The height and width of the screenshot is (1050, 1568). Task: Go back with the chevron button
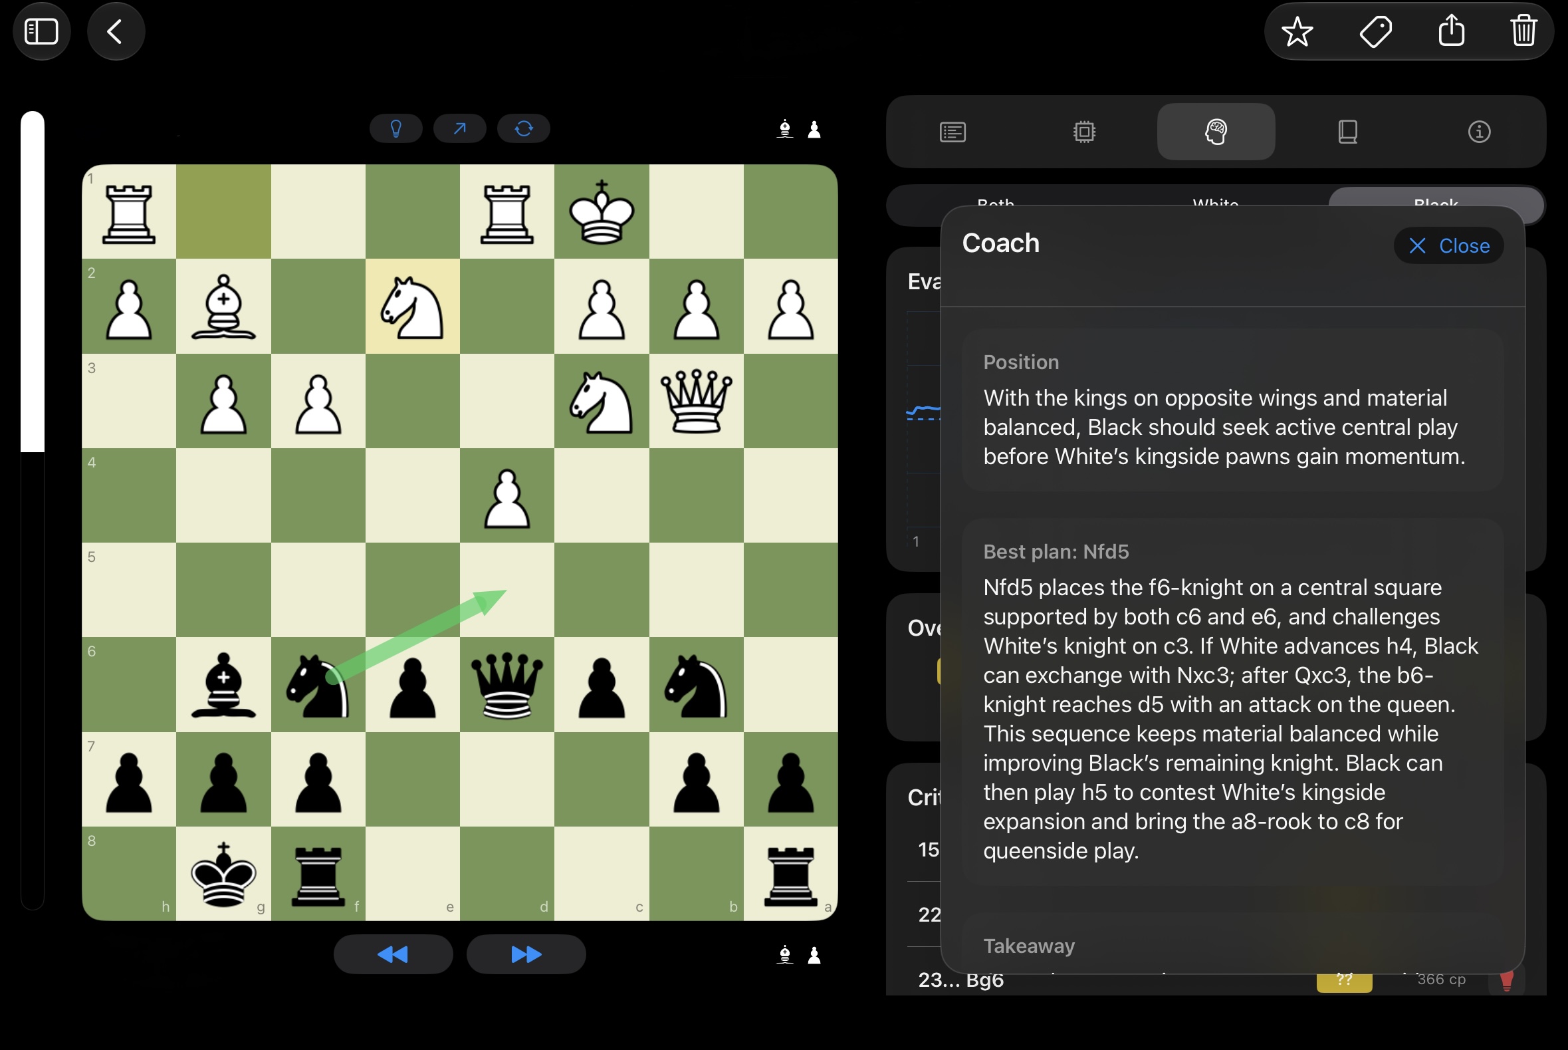(x=115, y=31)
